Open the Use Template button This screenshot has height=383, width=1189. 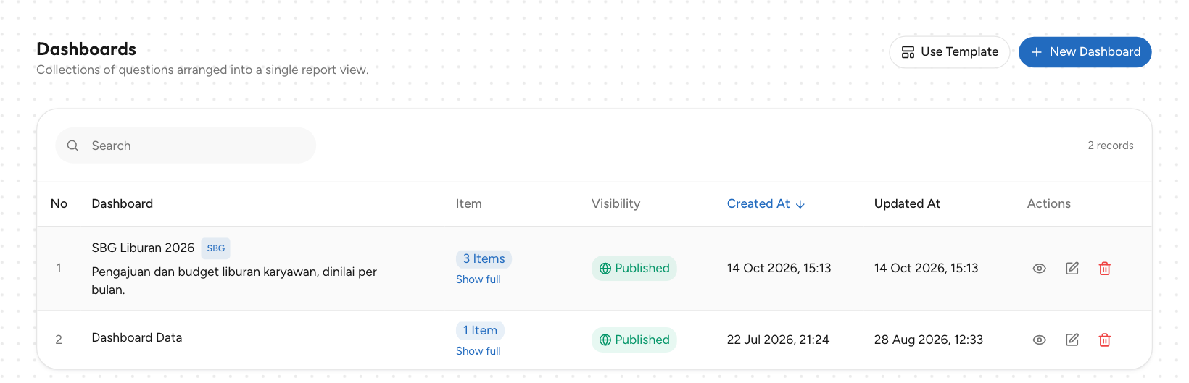click(949, 52)
